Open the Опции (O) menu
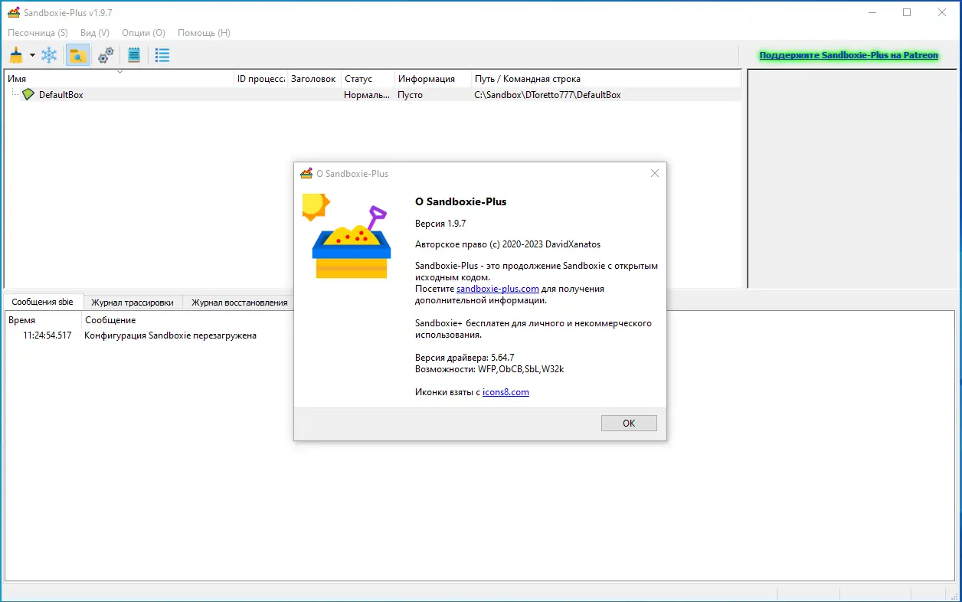The width and height of the screenshot is (962, 602). click(x=143, y=33)
